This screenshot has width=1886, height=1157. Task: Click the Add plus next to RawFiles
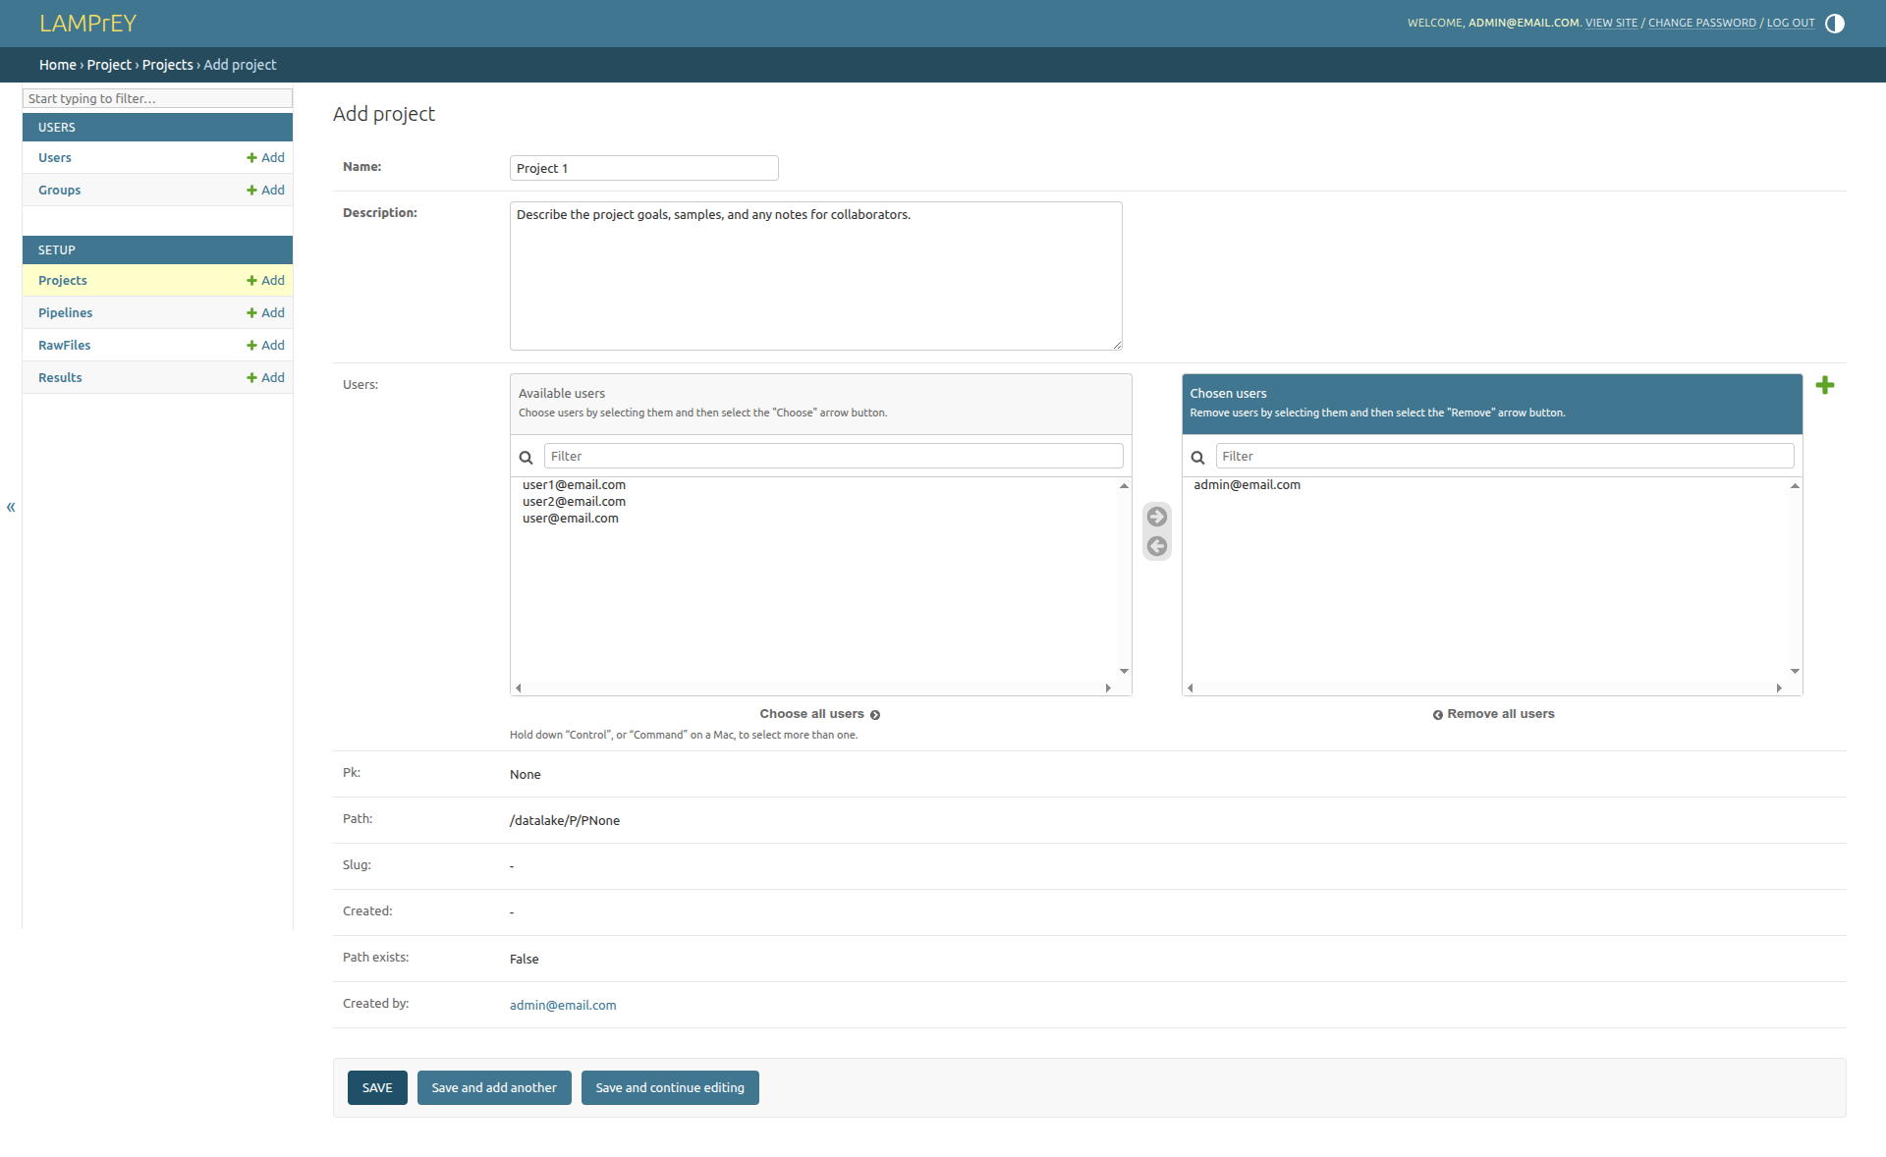(265, 346)
